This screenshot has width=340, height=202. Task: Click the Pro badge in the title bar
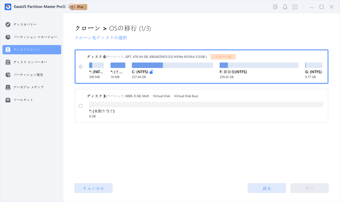78,7
